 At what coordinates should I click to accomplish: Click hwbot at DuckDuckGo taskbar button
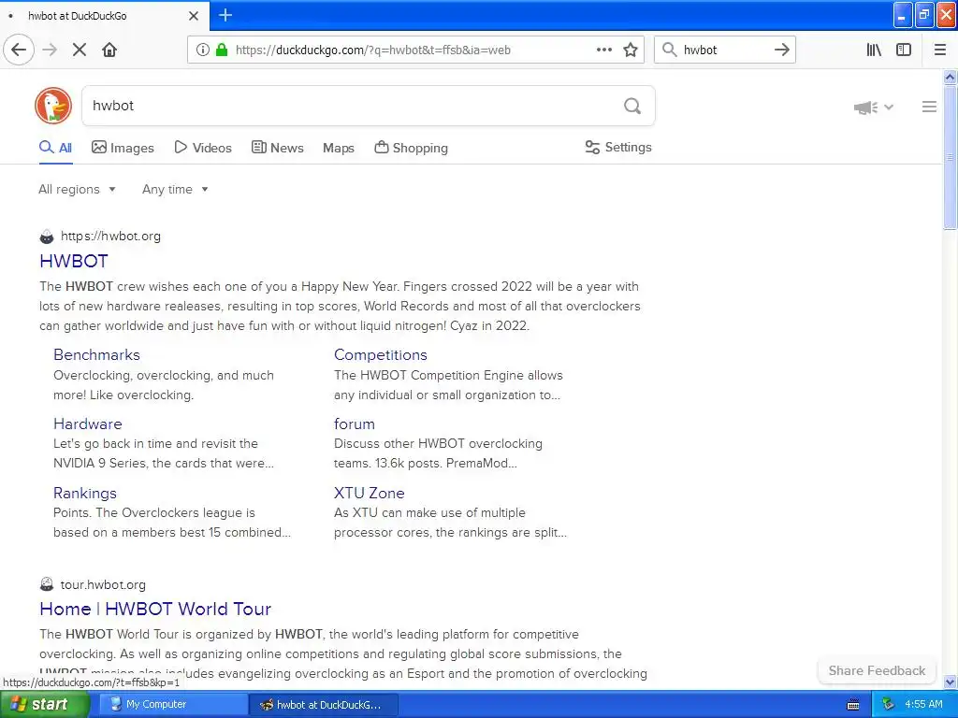(x=325, y=705)
